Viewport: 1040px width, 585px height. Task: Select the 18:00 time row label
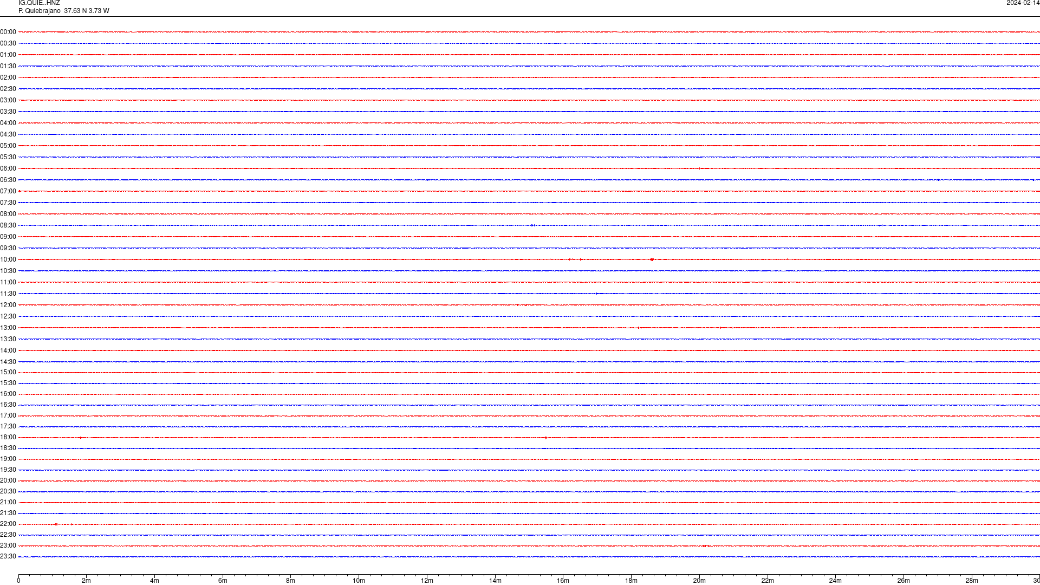[8, 437]
